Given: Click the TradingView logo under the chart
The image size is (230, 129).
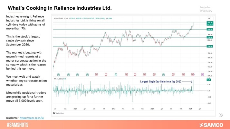Looking at the screenshot, I should 58,113.
